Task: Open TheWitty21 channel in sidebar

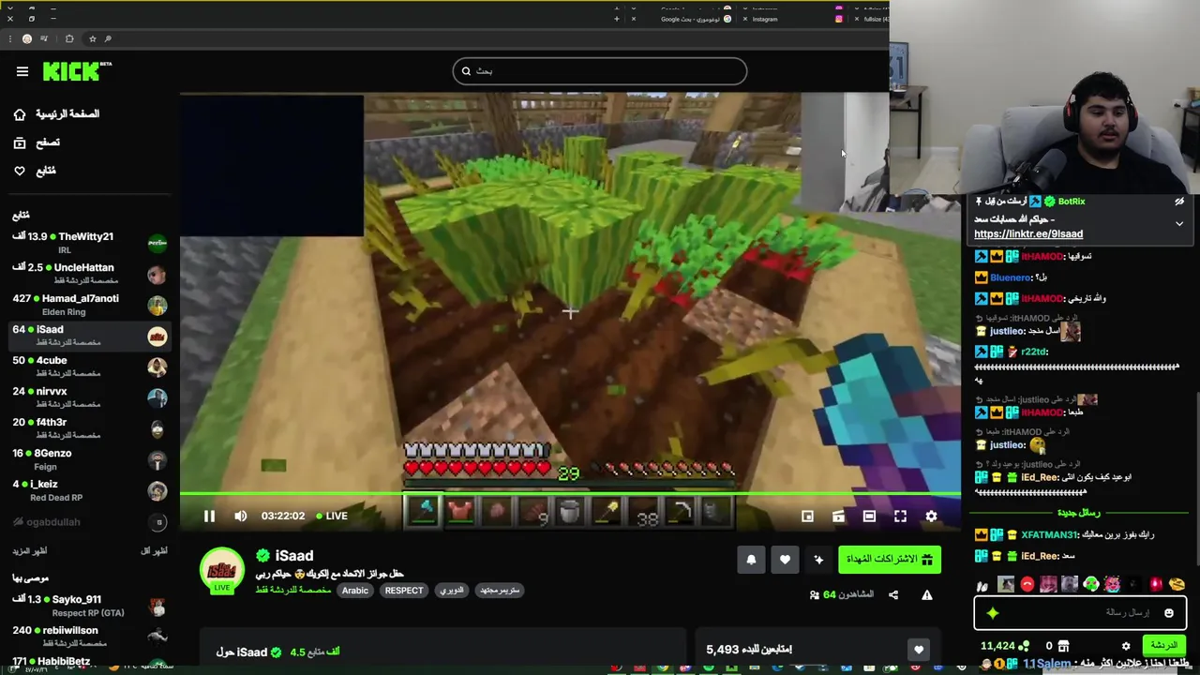Action: (x=90, y=243)
